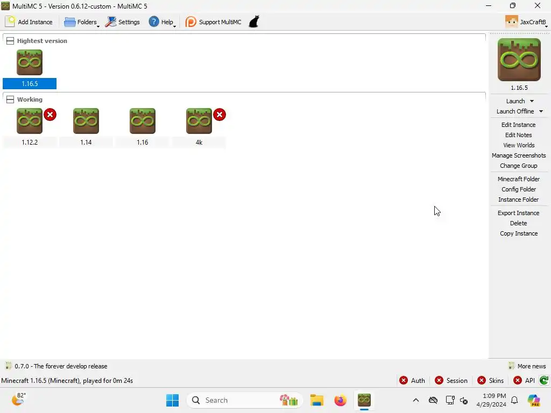Expand the Launch Offline dropdown arrow

(x=541, y=111)
